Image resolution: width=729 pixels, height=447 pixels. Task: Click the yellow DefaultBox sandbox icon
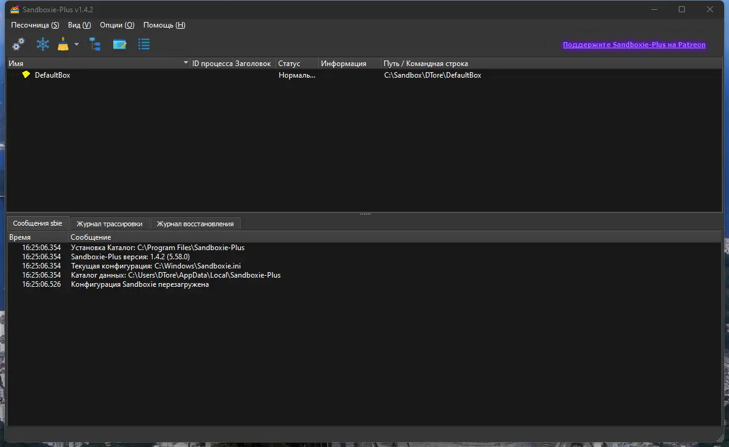point(26,75)
